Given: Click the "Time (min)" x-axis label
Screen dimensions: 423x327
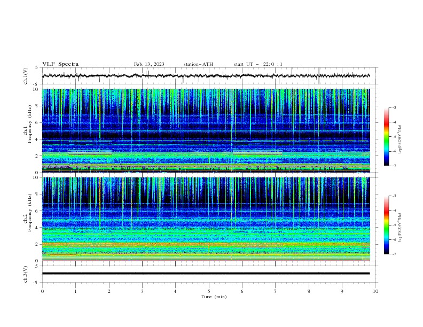Looking at the screenshot, I should [x=214, y=297].
